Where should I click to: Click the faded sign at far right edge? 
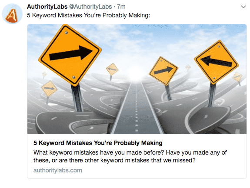tap(238, 76)
